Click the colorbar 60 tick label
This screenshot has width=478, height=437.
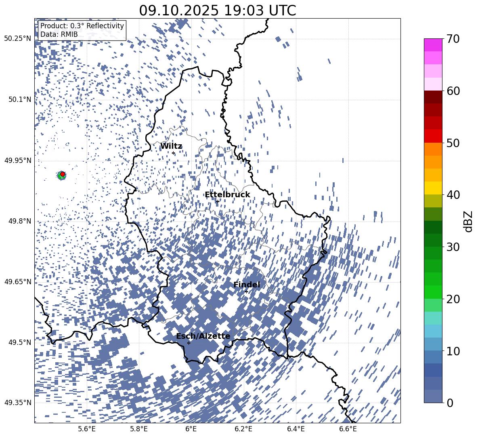click(x=453, y=91)
